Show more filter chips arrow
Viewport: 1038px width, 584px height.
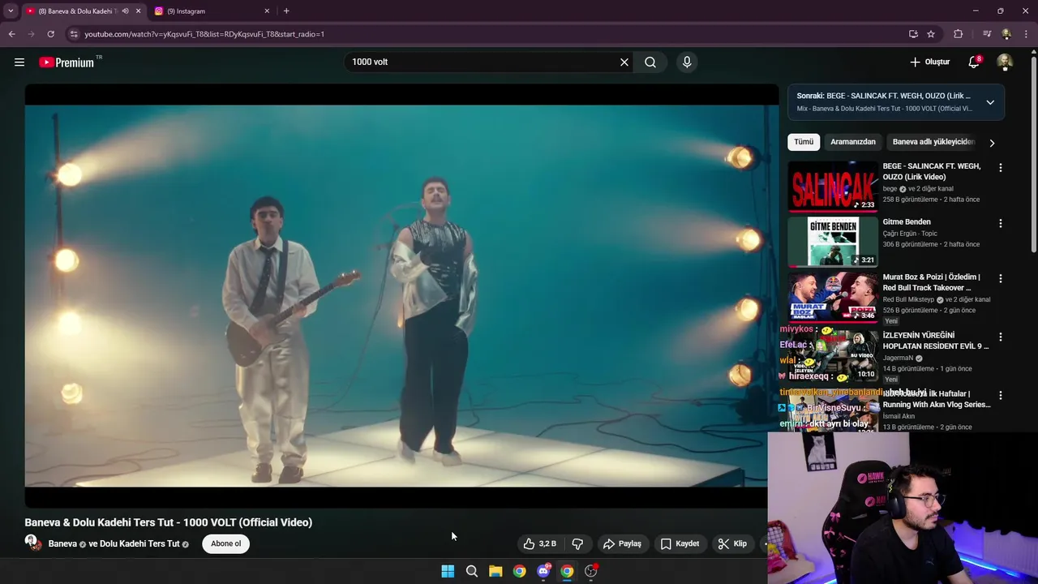(x=991, y=143)
